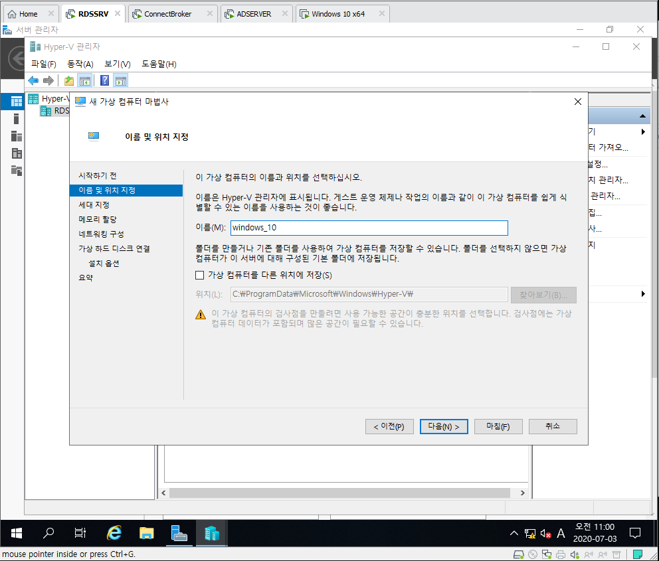
Task: Open file and storage services sidebar icon
Action: [x=17, y=171]
